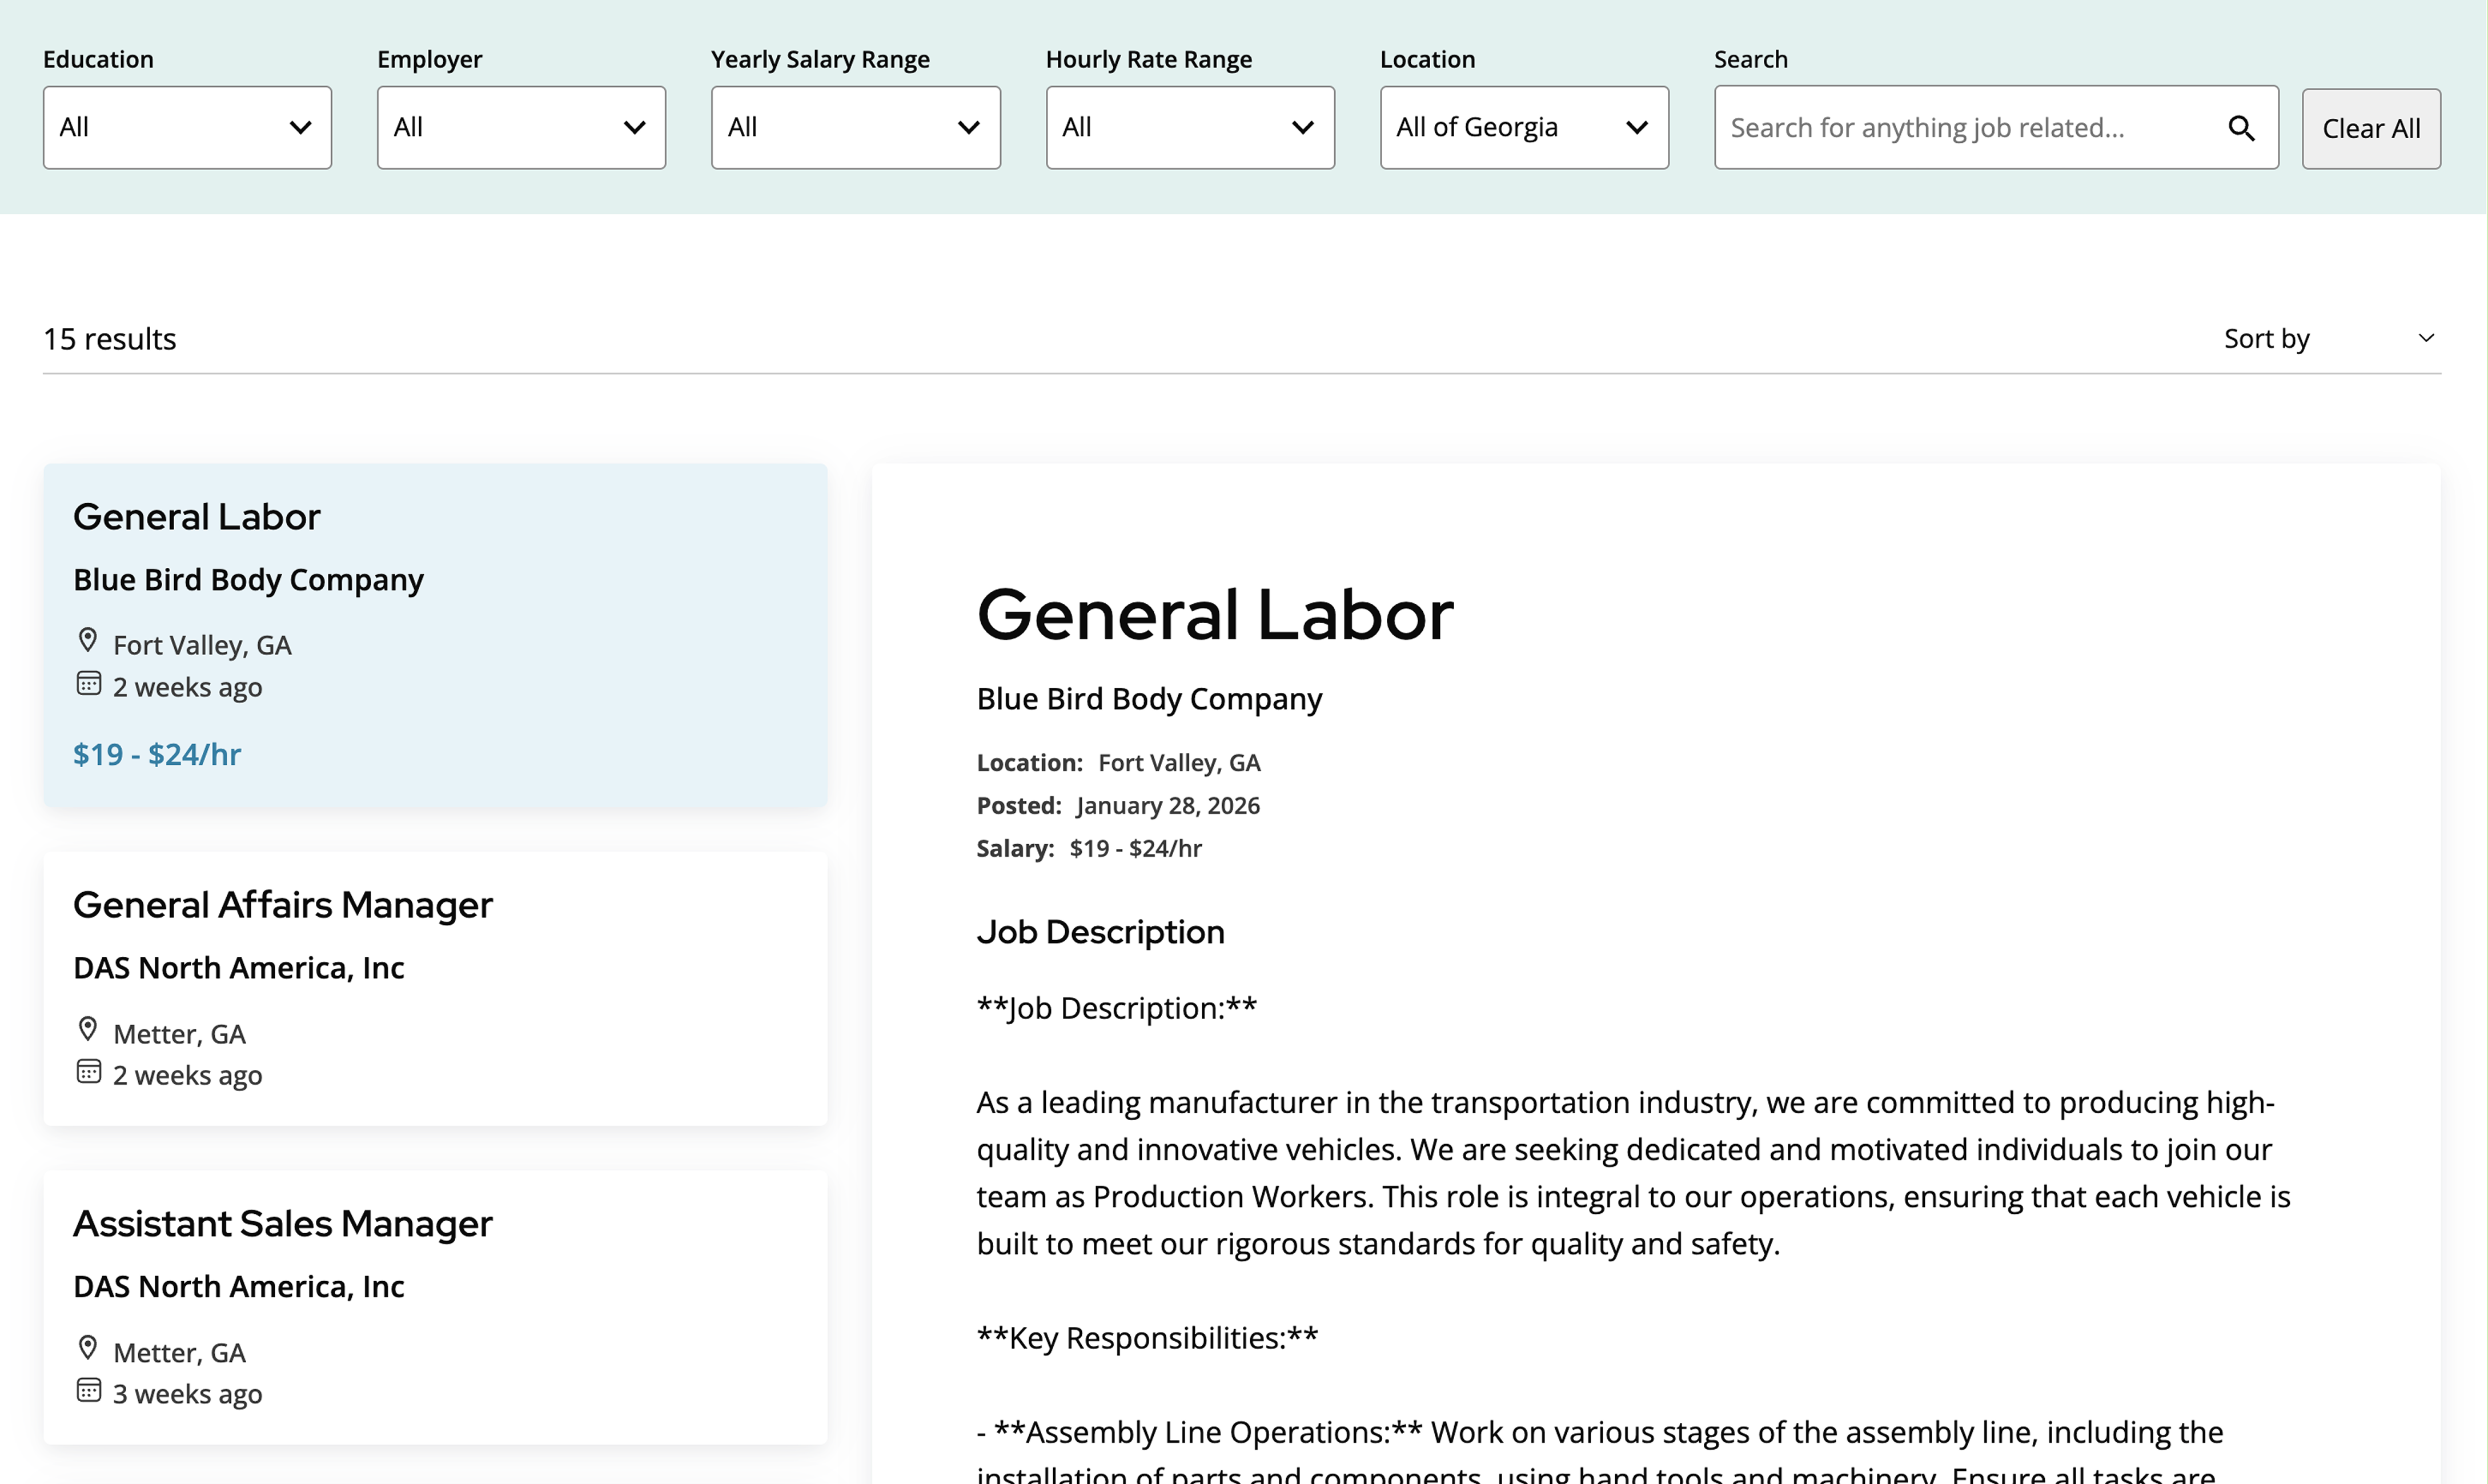Click calendar icon on General Affairs Manager card

click(88, 1072)
